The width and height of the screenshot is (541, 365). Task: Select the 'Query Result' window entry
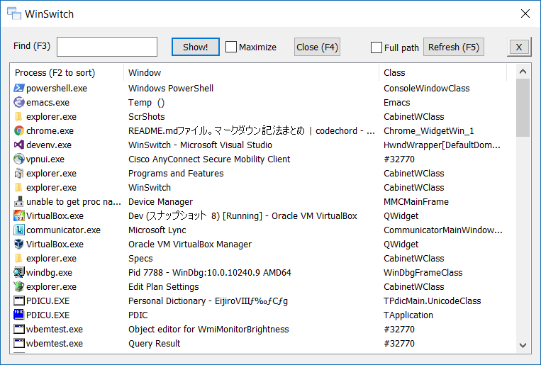tap(155, 343)
